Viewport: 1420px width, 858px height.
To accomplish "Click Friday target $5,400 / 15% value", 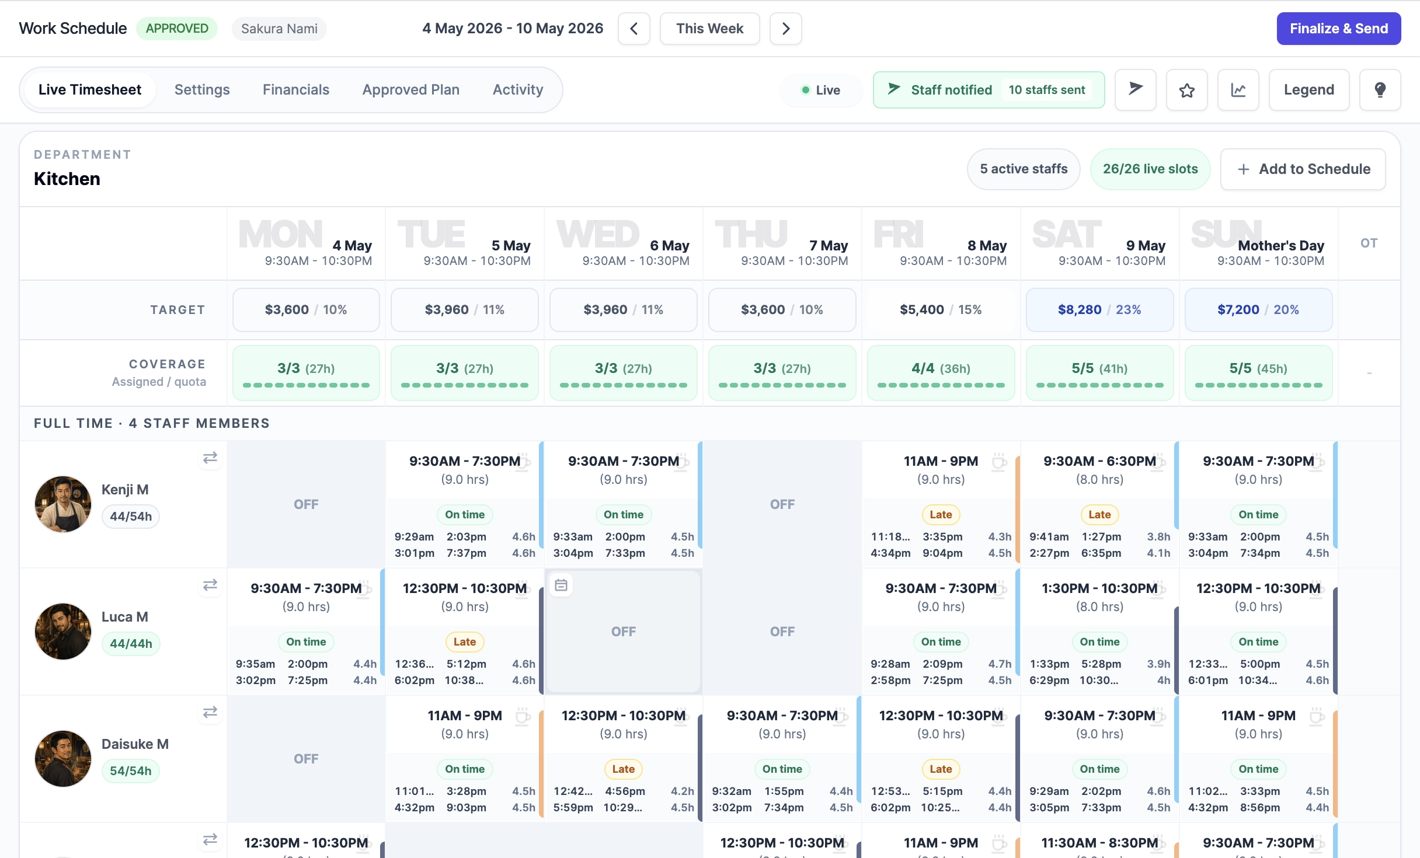I will coord(941,310).
